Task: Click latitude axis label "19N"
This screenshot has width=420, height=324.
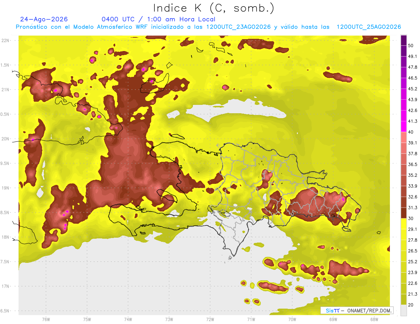Action: pyautogui.click(x=6, y=188)
